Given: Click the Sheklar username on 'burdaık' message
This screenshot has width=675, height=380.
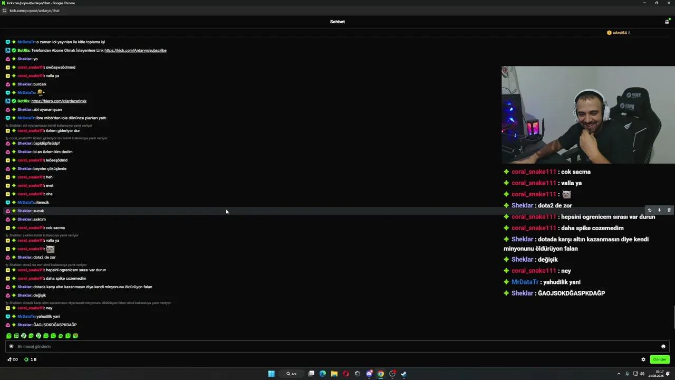Looking at the screenshot, I should 24,84.
